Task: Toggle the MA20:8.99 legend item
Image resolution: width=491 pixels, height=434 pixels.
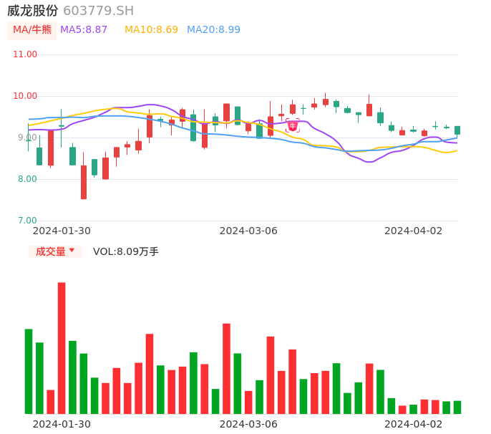Action: click(x=213, y=30)
